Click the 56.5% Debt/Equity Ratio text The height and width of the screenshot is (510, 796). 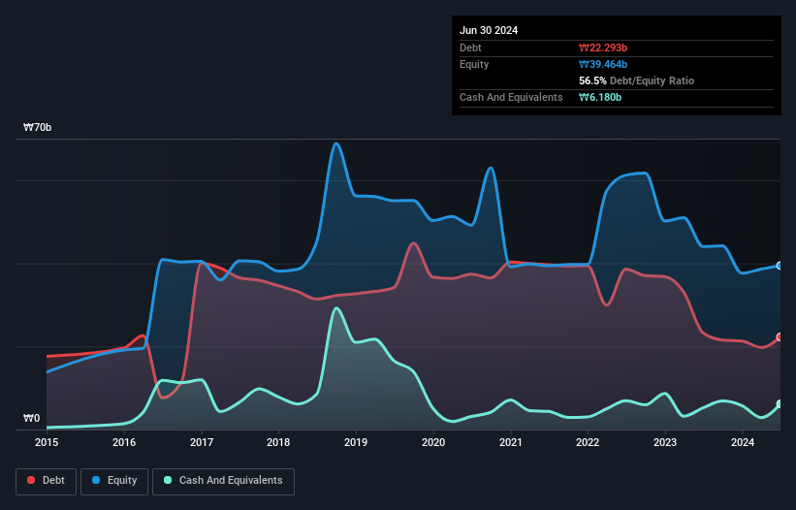tap(637, 80)
